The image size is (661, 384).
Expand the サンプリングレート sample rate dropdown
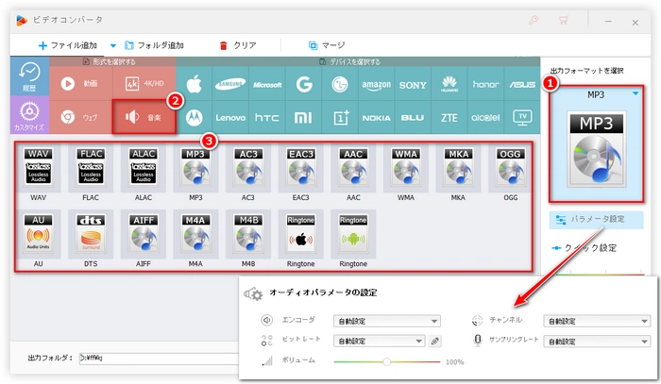597,341
